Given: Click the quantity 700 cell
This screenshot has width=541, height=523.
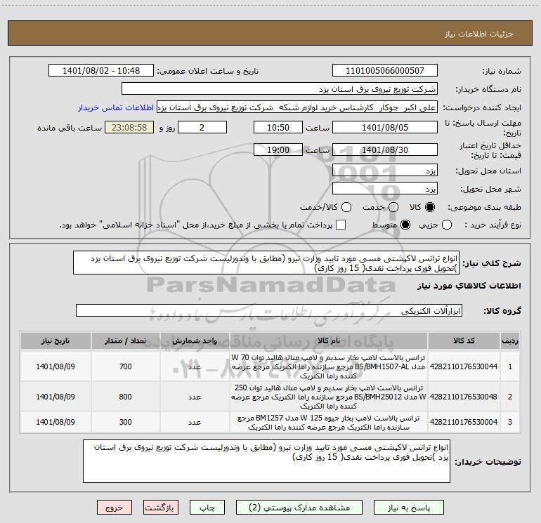Looking at the screenshot, I should [x=125, y=366].
